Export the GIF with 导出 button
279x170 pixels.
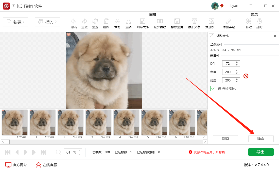point(261,152)
